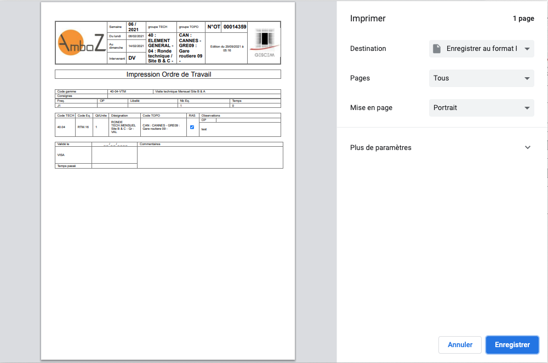Viewport: 548px width, 363px height.
Task: Click the 40 : ELEMENT GENERAL header cell
Action: coord(161,48)
